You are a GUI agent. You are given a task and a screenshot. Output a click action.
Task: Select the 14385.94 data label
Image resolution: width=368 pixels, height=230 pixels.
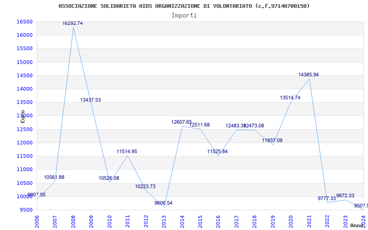tap(308, 75)
